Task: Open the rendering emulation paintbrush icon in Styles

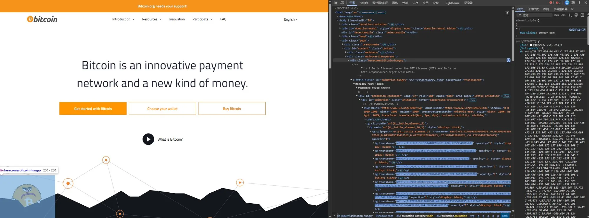Action: point(576,15)
